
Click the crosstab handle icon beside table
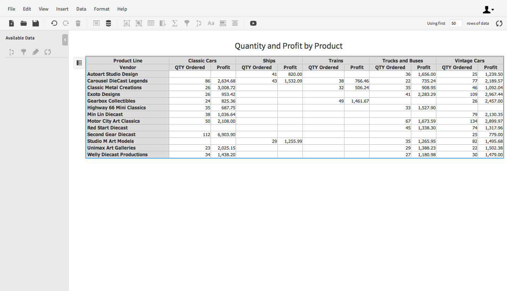[x=79, y=63]
